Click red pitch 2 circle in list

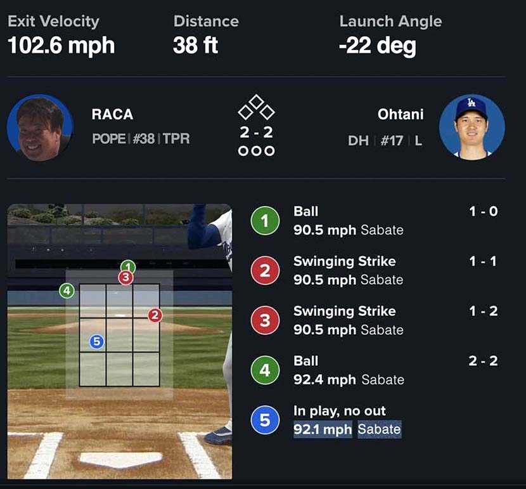[265, 271]
